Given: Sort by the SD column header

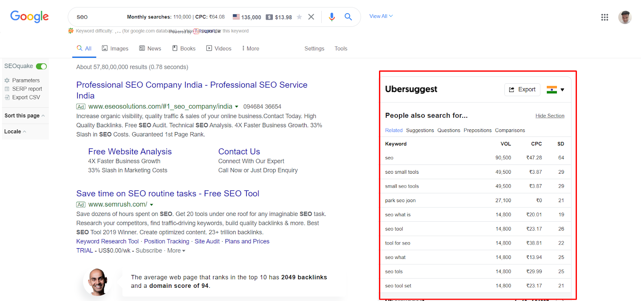Looking at the screenshot, I should click(561, 144).
